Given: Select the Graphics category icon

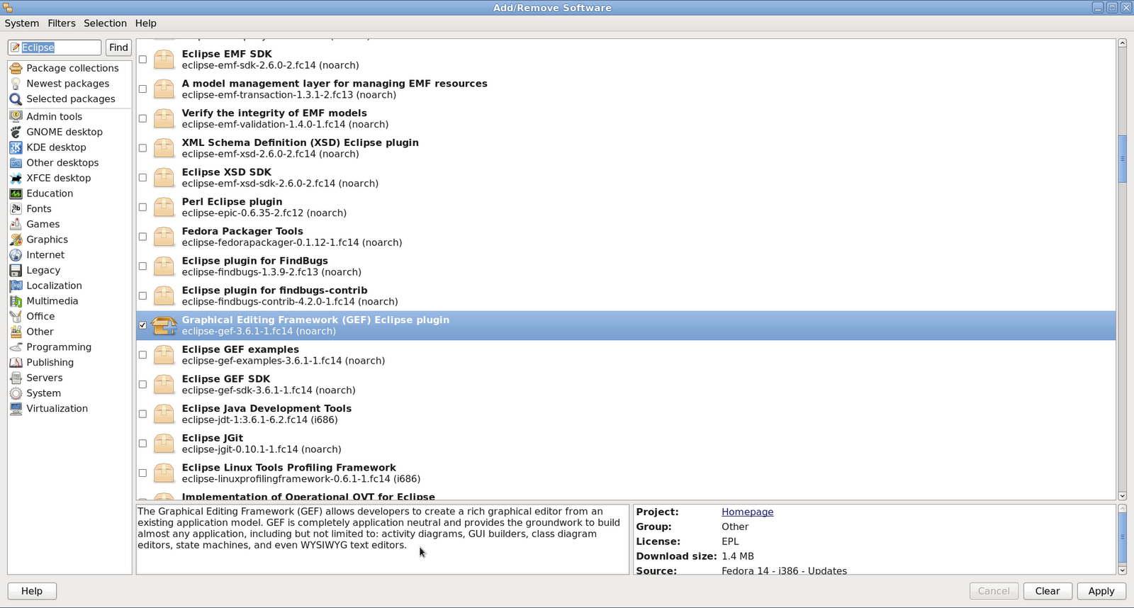Looking at the screenshot, I should click(16, 240).
